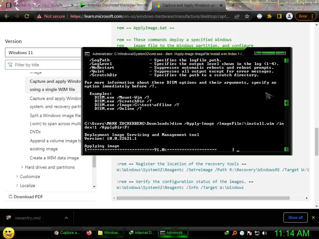Open the browser side panel

click(x=279, y=16)
